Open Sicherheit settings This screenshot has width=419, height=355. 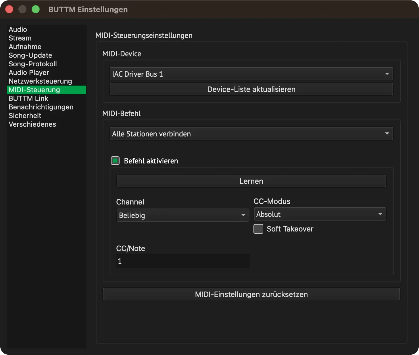coord(46,116)
